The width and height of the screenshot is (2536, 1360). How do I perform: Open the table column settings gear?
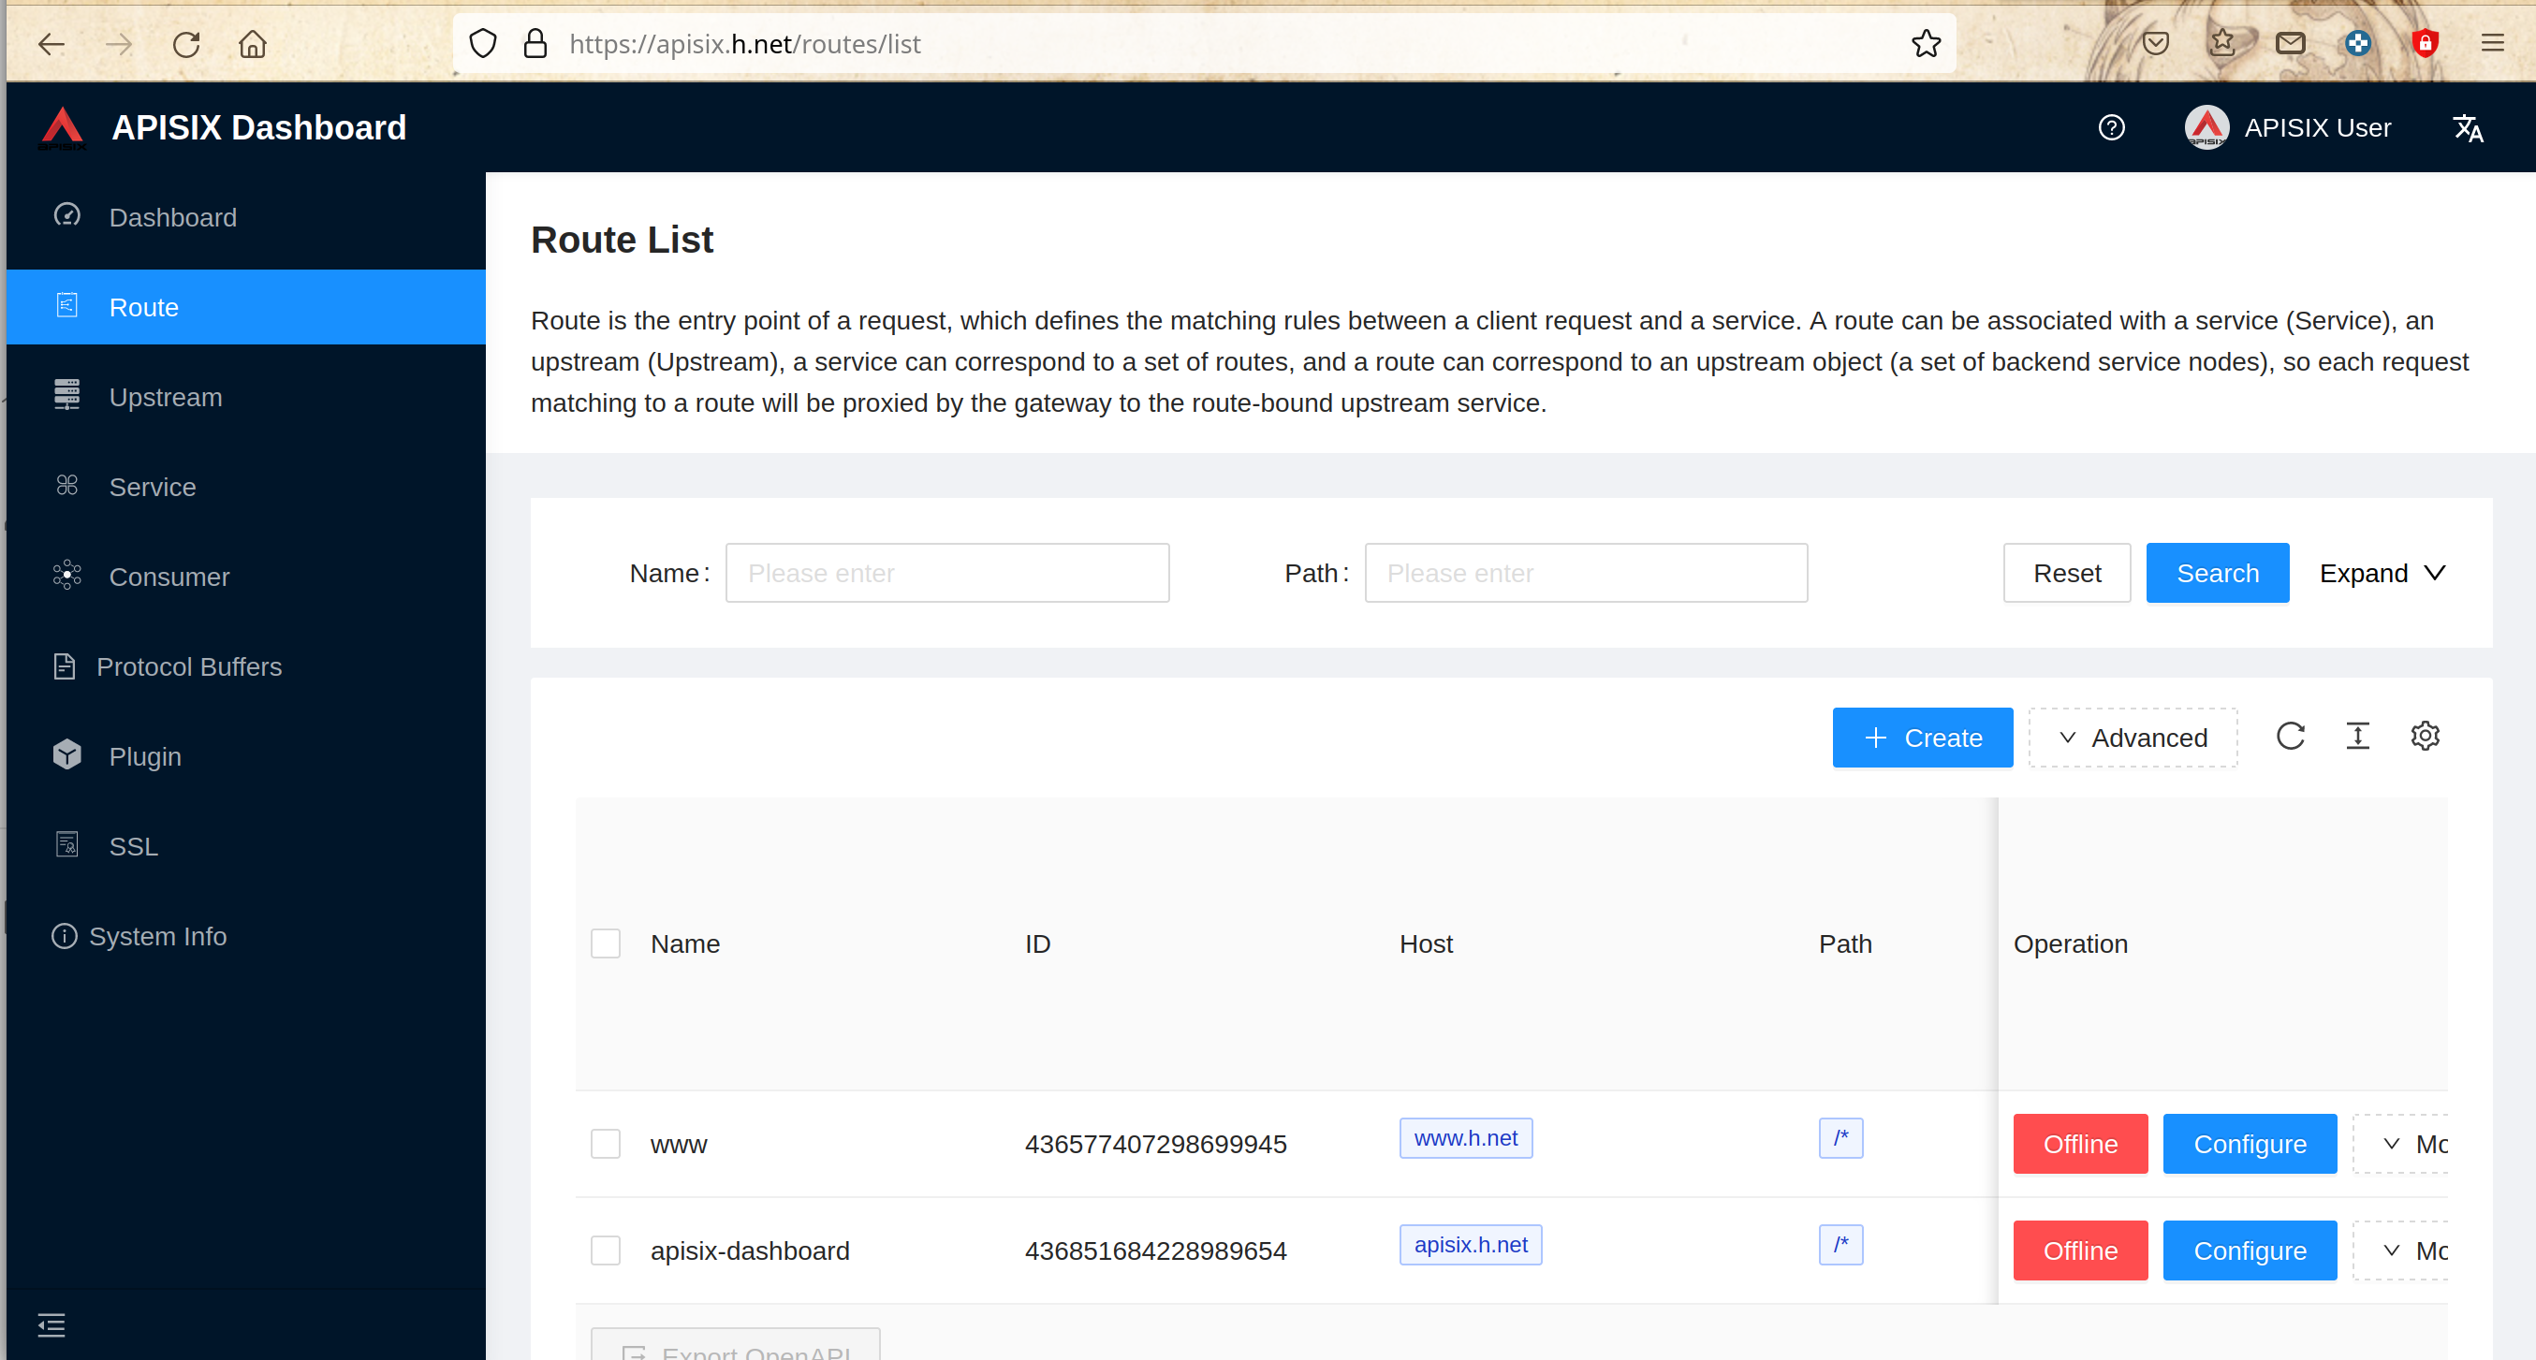pos(2424,736)
